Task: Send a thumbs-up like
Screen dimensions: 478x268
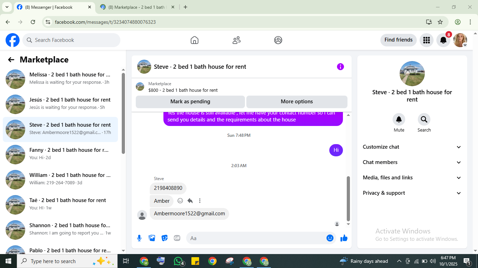Action: click(x=344, y=238)
